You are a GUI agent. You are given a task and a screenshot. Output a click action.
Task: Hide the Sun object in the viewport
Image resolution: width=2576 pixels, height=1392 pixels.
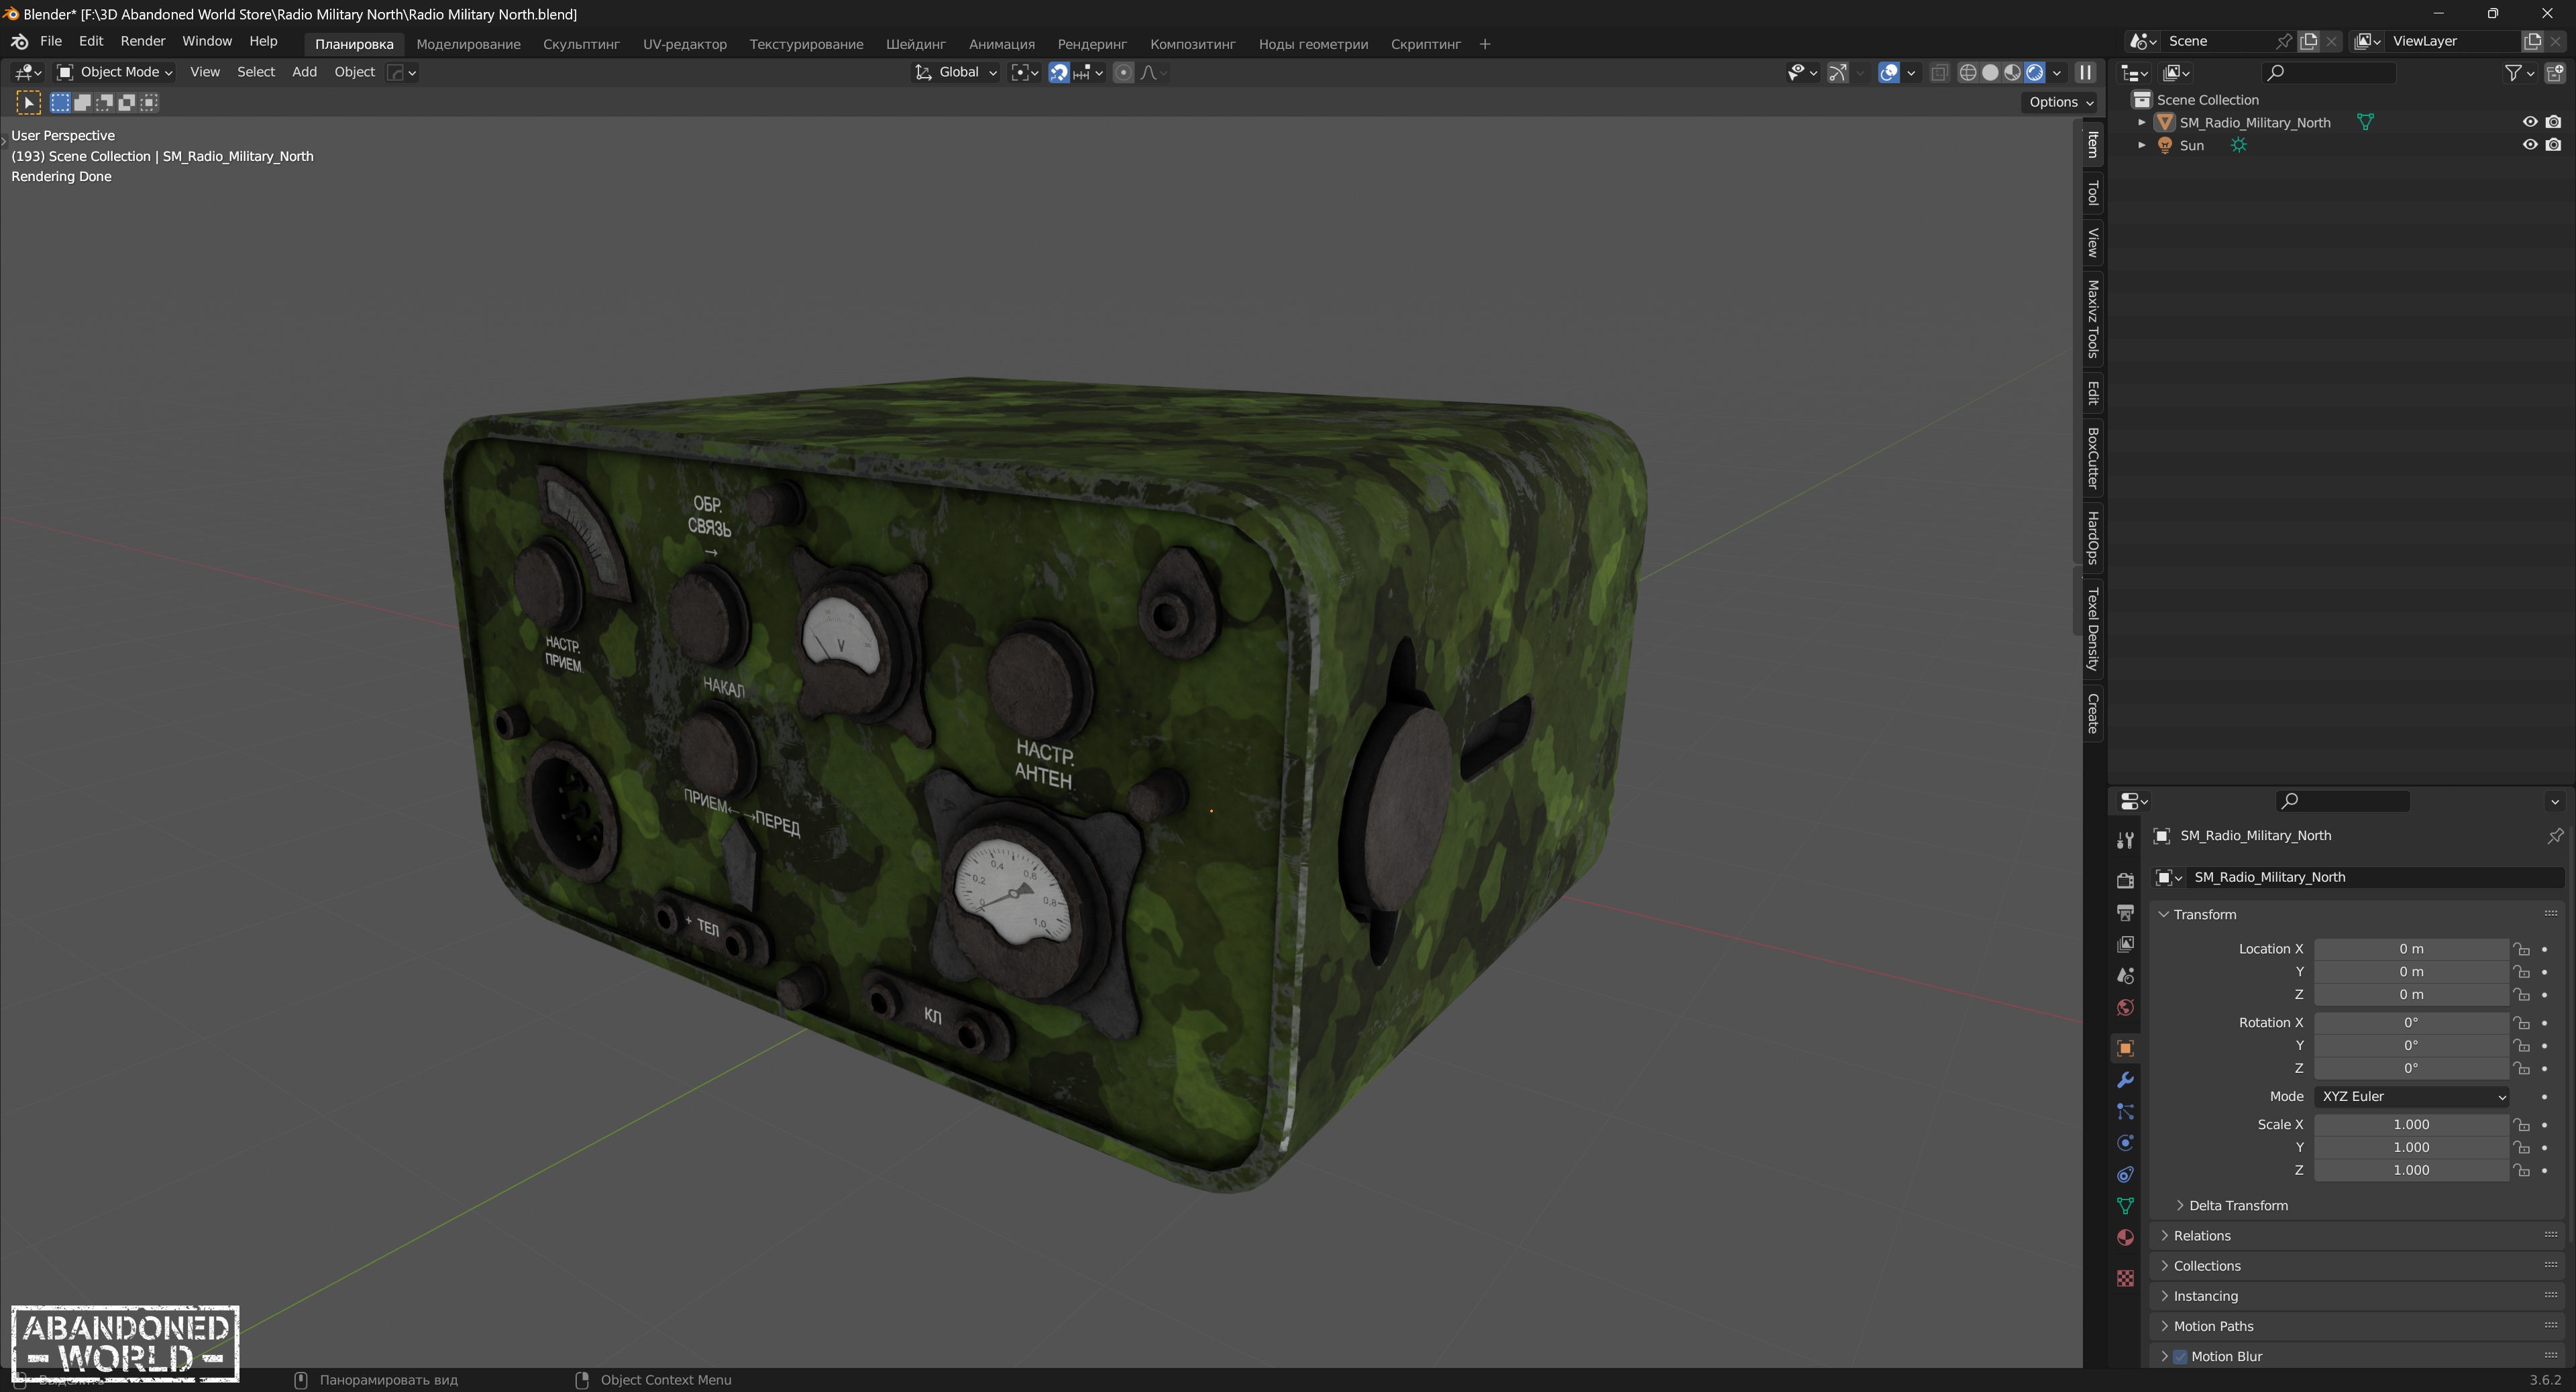2530,145
